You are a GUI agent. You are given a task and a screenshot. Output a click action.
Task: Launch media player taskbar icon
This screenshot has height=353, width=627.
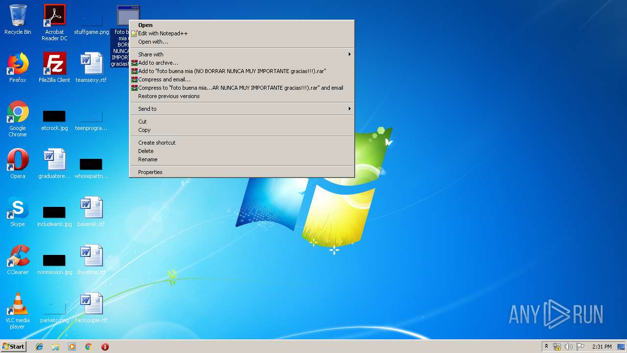72,347
